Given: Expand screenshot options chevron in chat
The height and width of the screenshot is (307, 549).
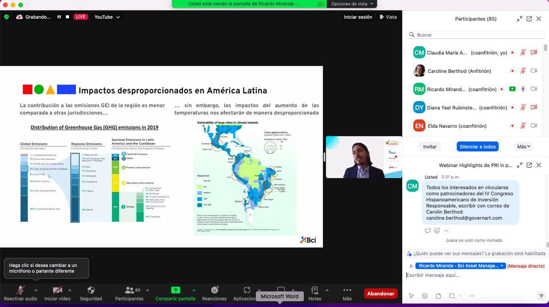Looking at the screenshot, I should [x=460, y=296].
